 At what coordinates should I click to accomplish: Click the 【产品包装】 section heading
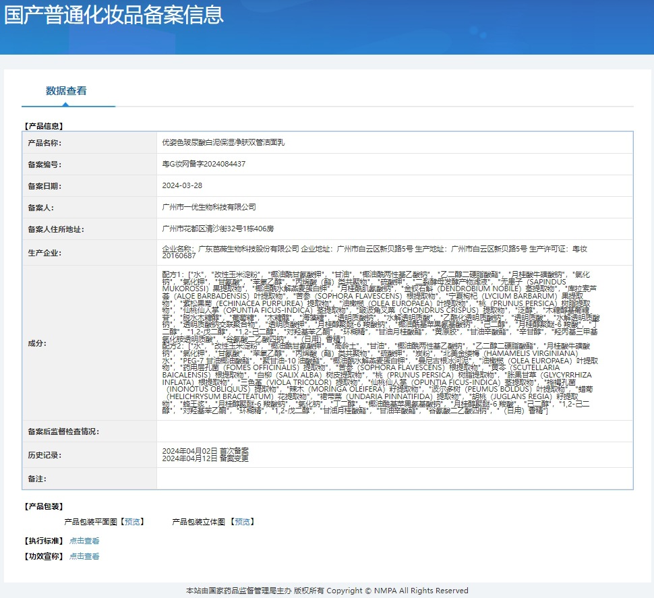point(43,506)
